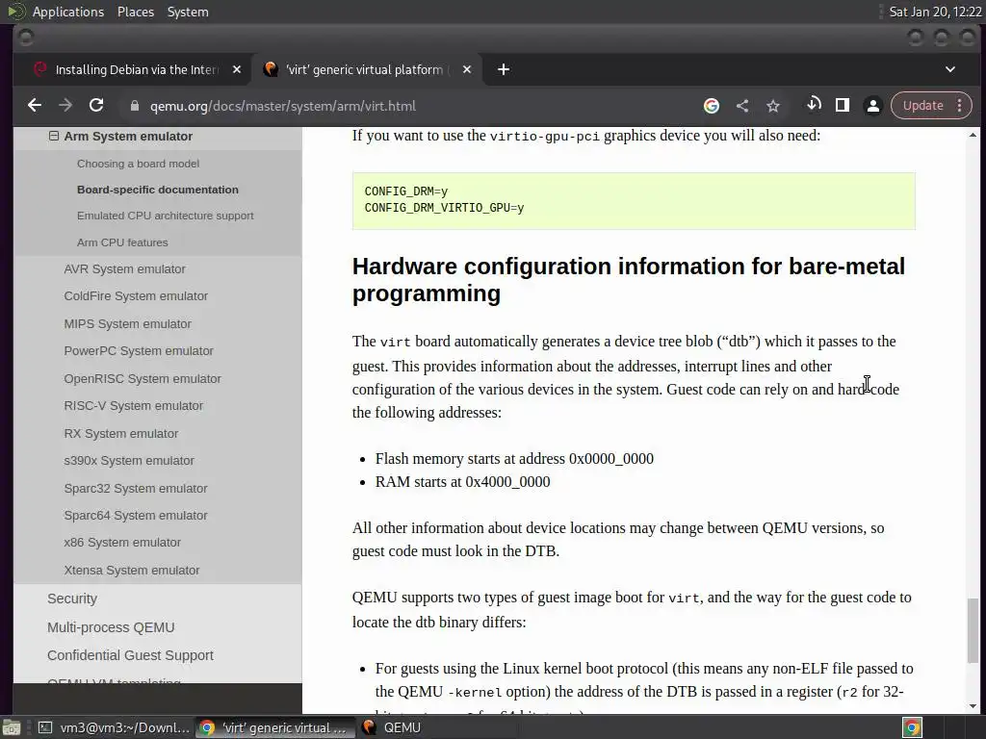Image resolution: width=986 pixels, height=739 pixels.
Task: Click the RAM starts at 0x4000_0000 bullet
Action: coord(463,482)
